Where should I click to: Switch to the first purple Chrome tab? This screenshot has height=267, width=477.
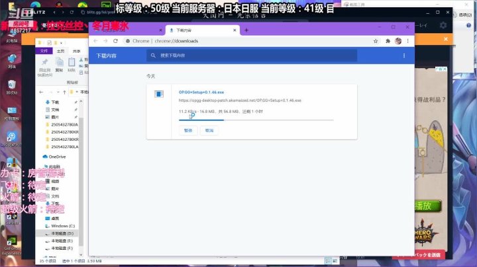pos(127,30)
